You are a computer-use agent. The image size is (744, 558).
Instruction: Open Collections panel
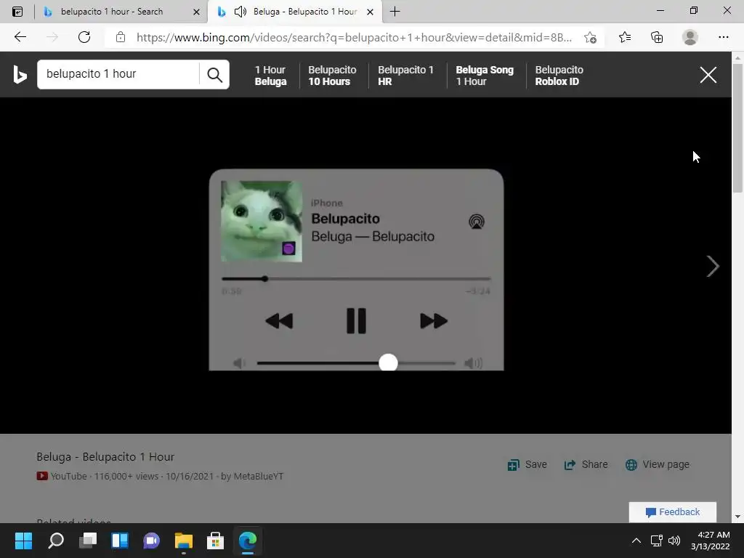tap(657, 37)
